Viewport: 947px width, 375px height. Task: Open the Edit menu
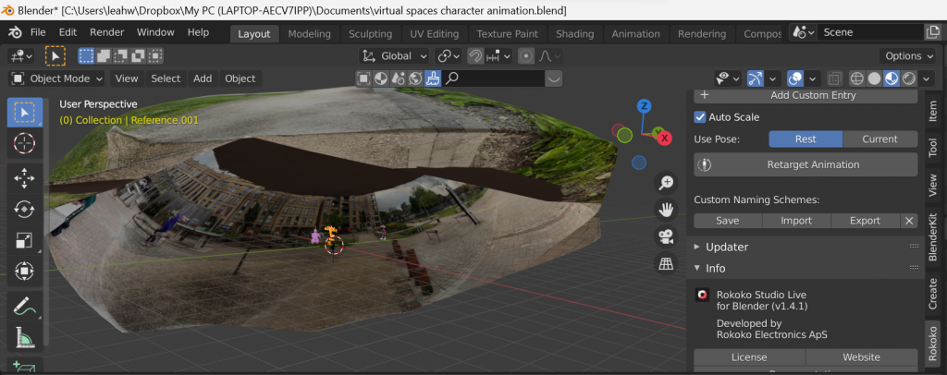pos(68,32)
